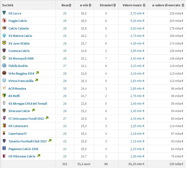The width and height of the screenshot is (187, 170).
Task: Click the US Catanzaro crest icon
Action: pos(4,126)
